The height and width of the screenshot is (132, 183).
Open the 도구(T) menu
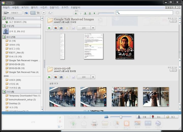pyautogui.click(x=65, y=8)
